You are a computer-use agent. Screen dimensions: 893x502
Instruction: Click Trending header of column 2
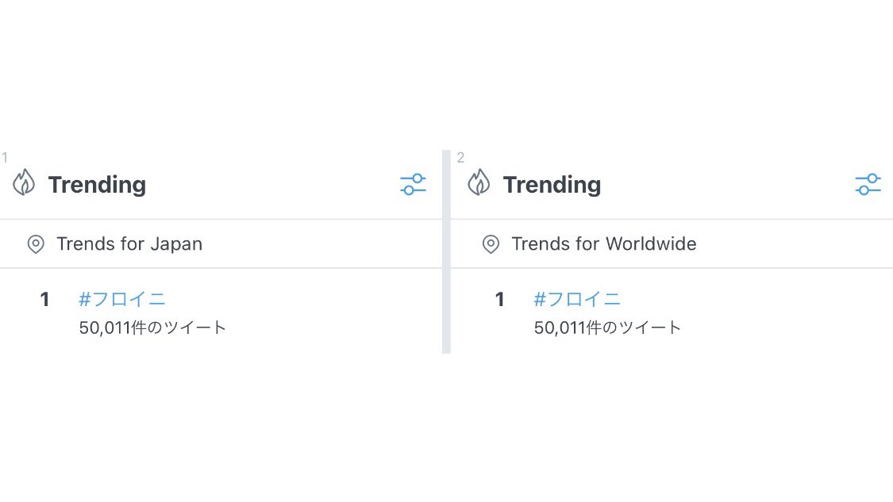[552, 185]
